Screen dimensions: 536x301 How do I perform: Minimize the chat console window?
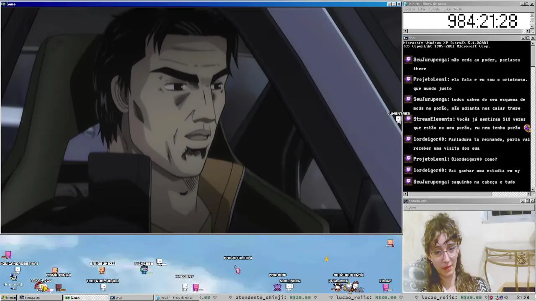(x=523, y=38)
